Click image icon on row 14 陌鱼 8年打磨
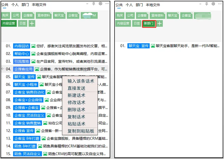This screenshot has height=159, width=224. point(40,146)
